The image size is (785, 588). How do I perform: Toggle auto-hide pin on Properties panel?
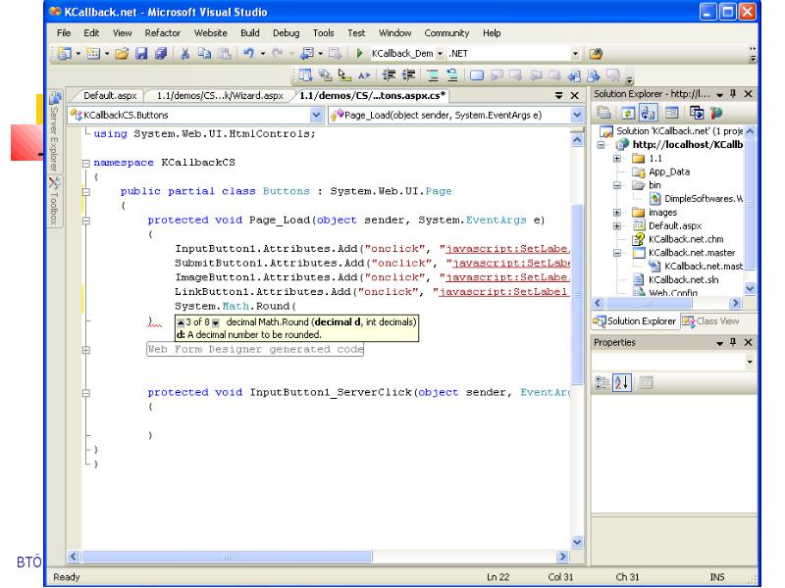point(733,342)
